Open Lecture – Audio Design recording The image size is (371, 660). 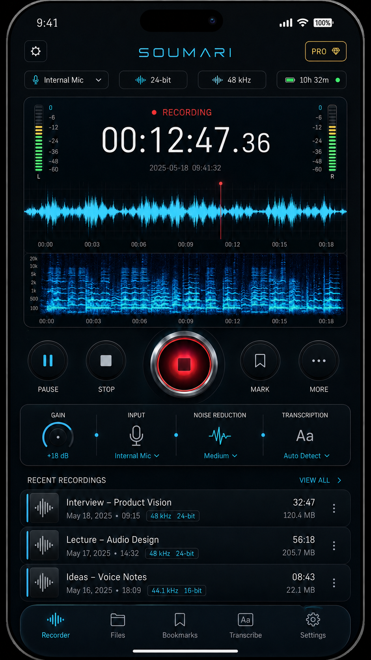[185, 546]
